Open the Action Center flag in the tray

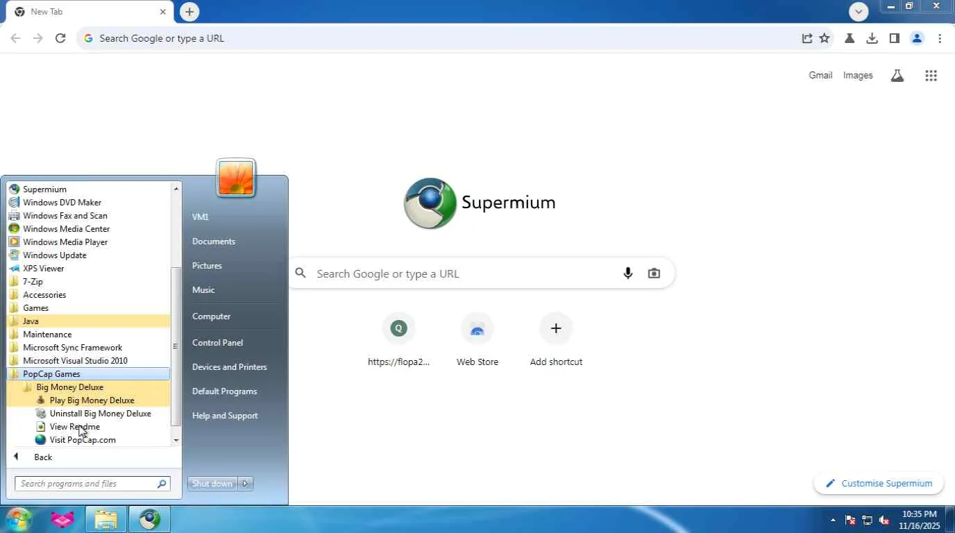(x=850, y=520)
